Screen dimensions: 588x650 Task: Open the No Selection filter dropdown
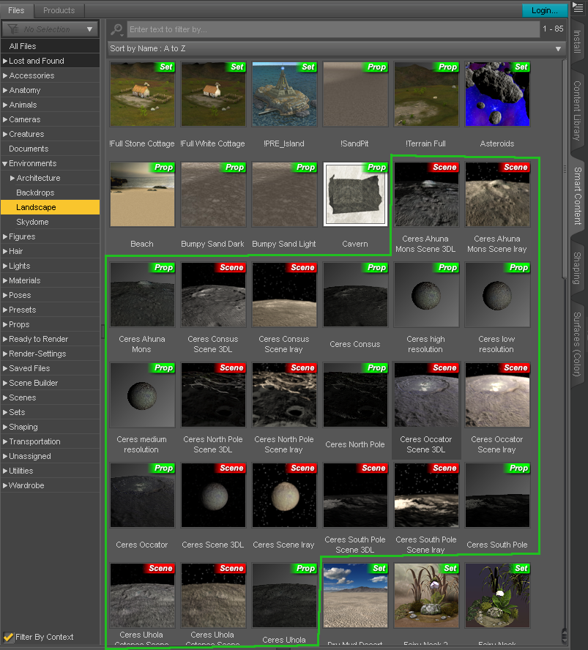(51, 29)
